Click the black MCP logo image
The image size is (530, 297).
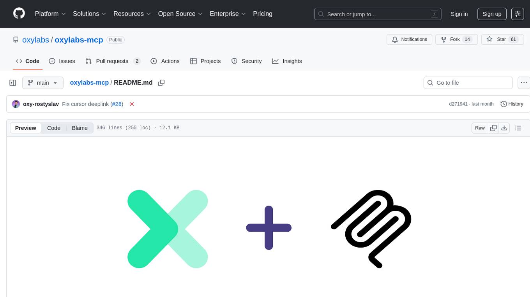(x=371, y=229)
